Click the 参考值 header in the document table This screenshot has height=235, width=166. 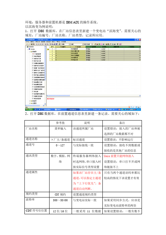click(x=60, y=123)
